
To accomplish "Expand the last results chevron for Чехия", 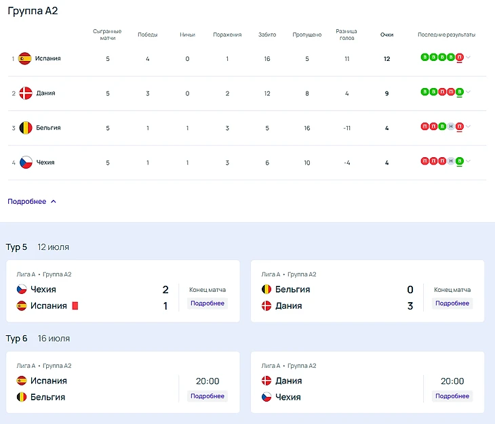I will pos(468,161).
